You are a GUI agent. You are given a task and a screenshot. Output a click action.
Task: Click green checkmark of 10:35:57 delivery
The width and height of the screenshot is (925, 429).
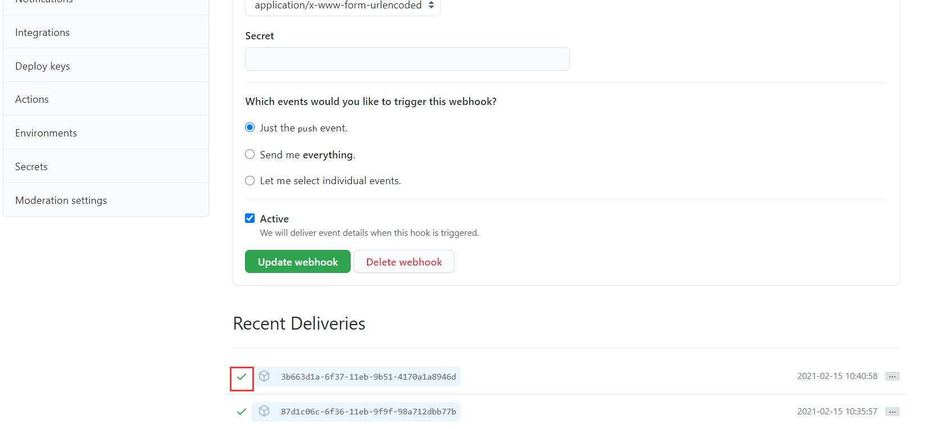[x=242, y=412]
